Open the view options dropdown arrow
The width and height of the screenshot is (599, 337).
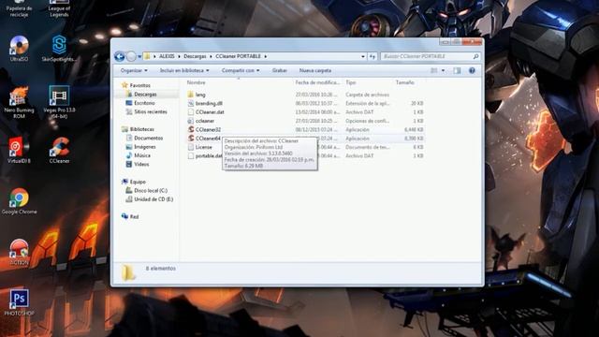point(443,71)
